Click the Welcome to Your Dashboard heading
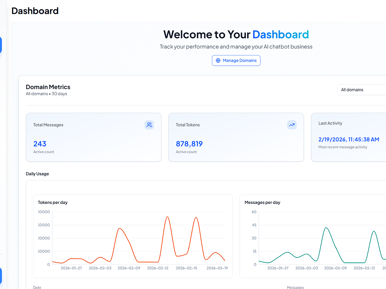 (x=236, y=34)
